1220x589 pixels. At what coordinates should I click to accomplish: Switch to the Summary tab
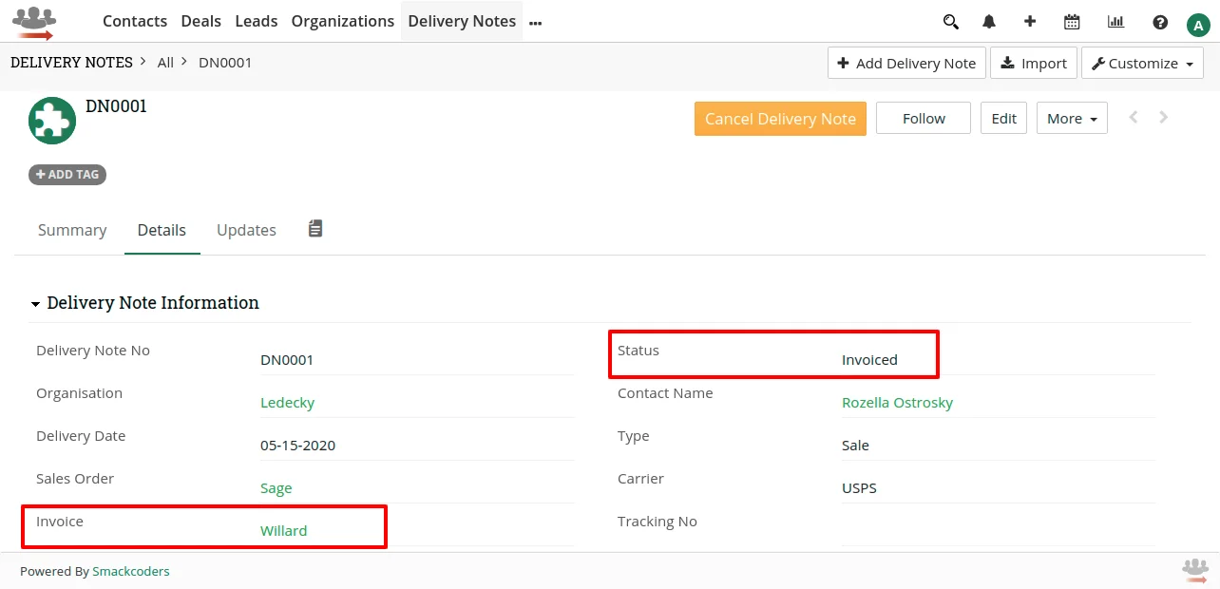pos(72,229)
